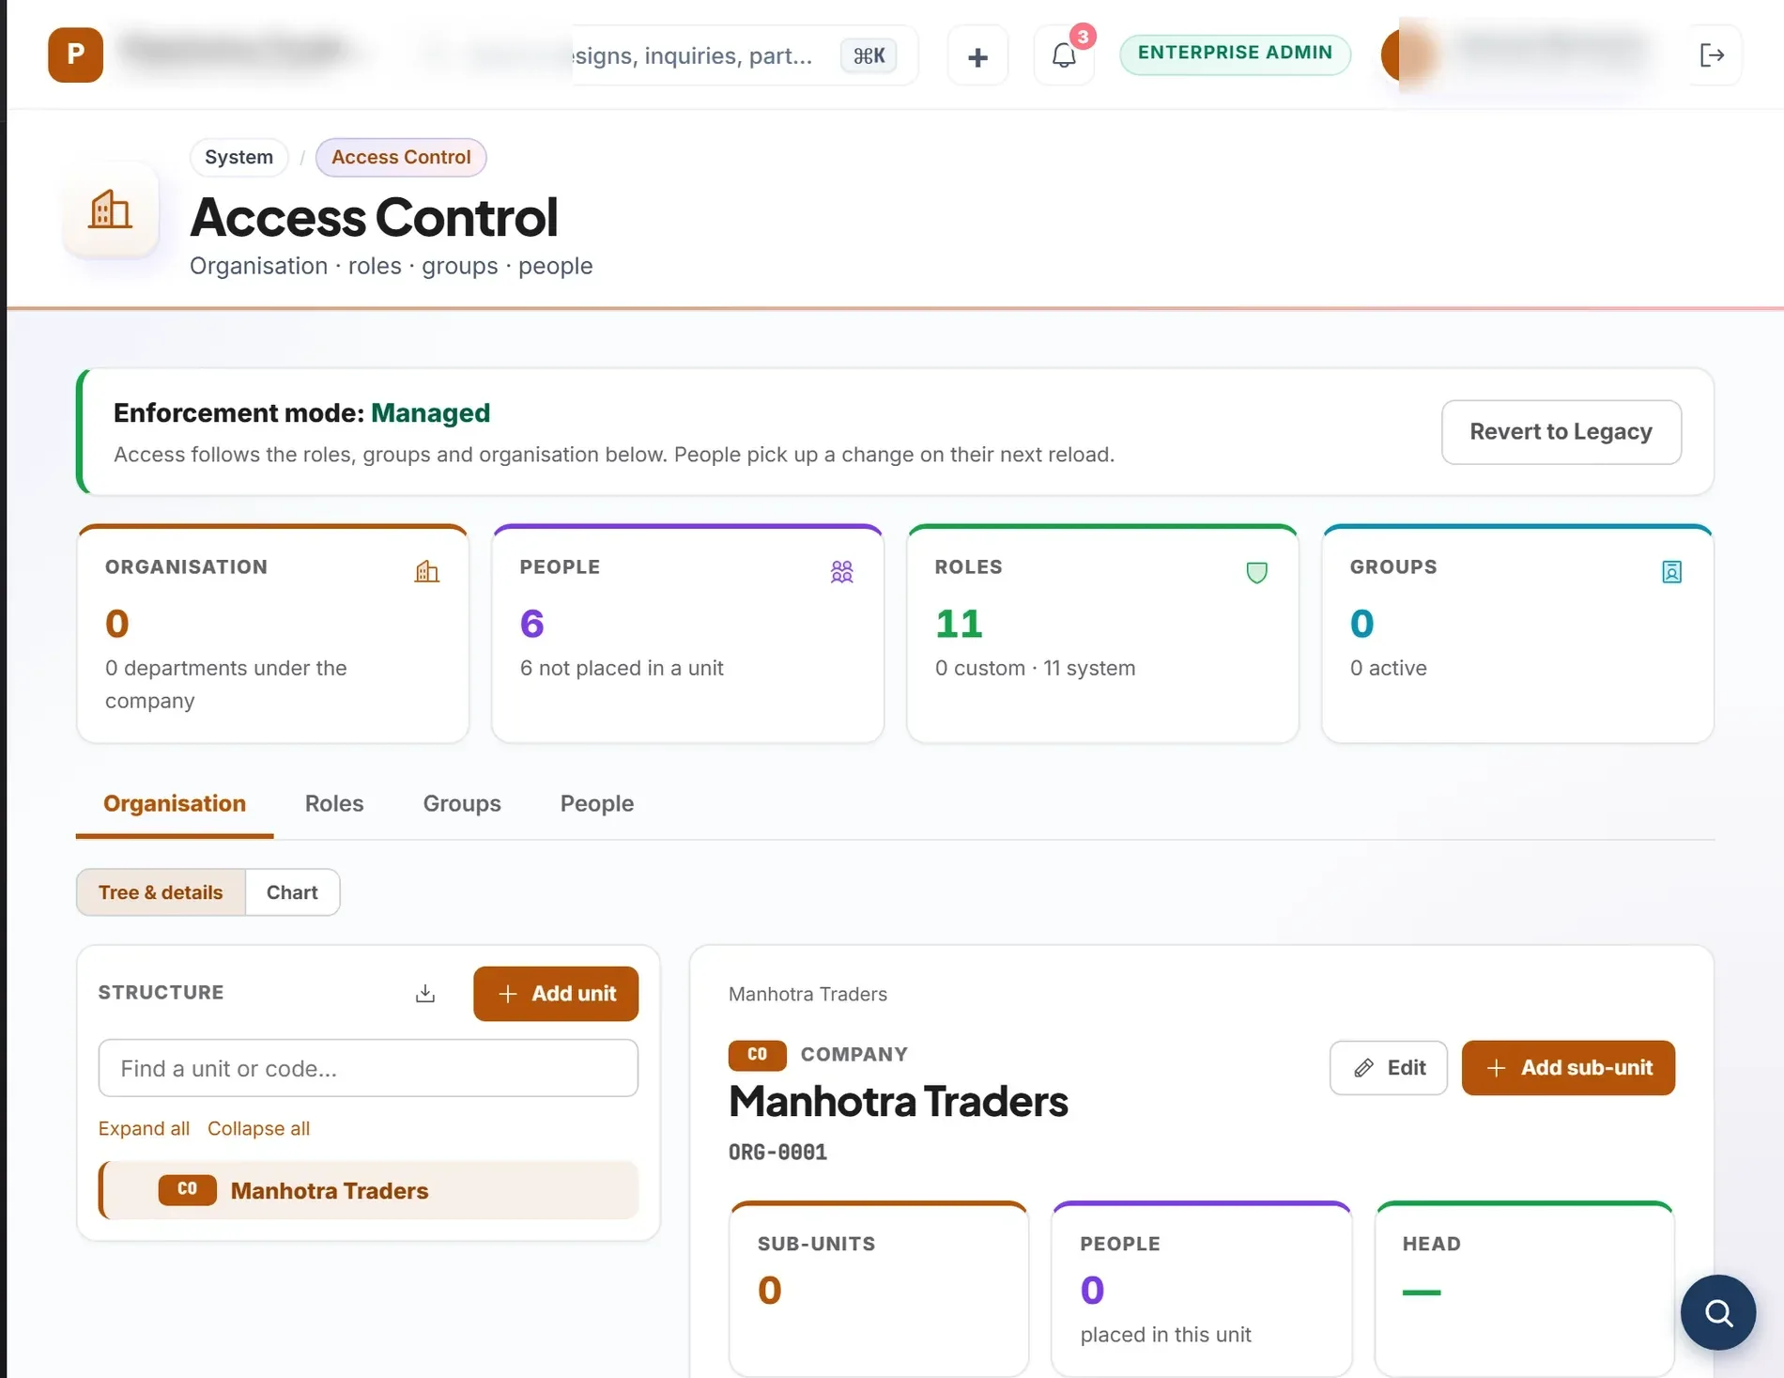The image size is (1784, 1378).
Task: Click the sign-out icon in header
Action: point(1713,55)
